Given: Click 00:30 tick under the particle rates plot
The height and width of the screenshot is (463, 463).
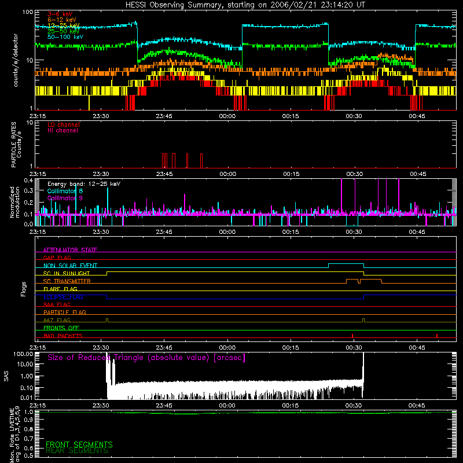Looking at the screenshot, I should [x=355, y=174].
